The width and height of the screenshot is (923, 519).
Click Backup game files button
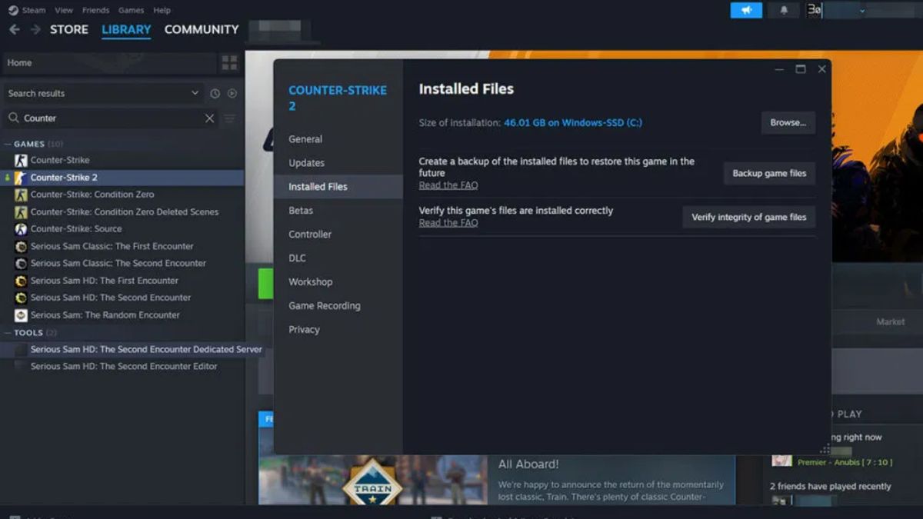(769, 174)
